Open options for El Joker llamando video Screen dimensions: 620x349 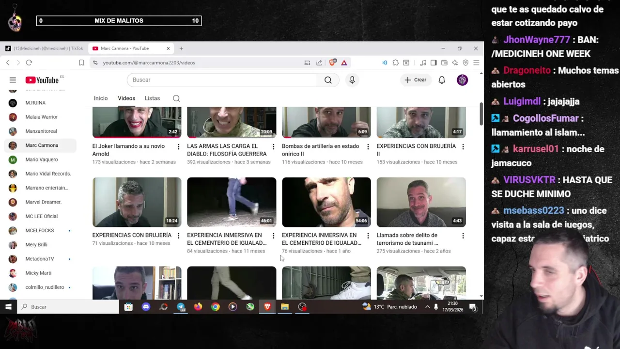[x=178, y=146]
